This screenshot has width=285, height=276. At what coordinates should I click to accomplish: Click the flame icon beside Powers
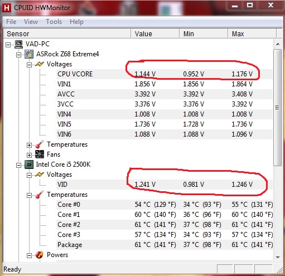(x=40, y=255)
